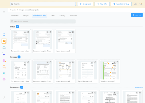
Task: Open the People icon in the sidebar
Action: (x=4, y=73)
